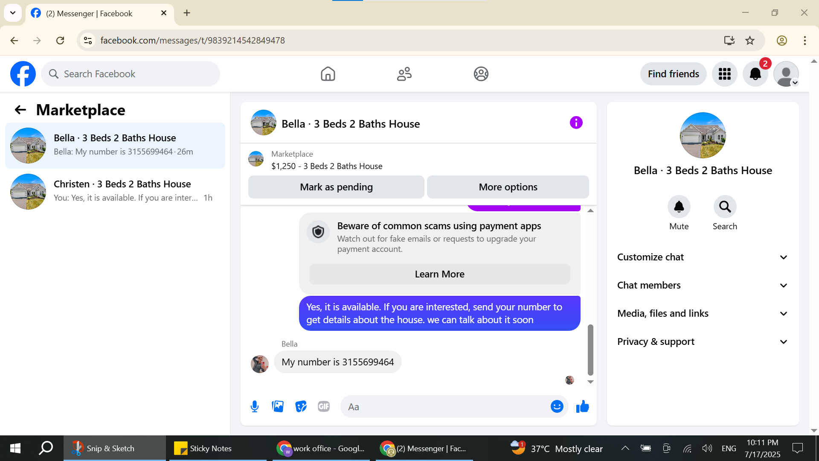Viewport: 819px width, 461px height.
Task: Open the account profile menu
Action: tap(786, 74)
